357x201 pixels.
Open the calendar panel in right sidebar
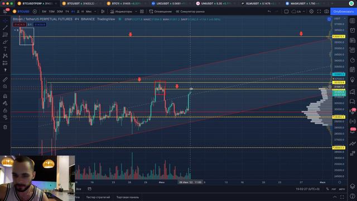[x=352, y=69]
